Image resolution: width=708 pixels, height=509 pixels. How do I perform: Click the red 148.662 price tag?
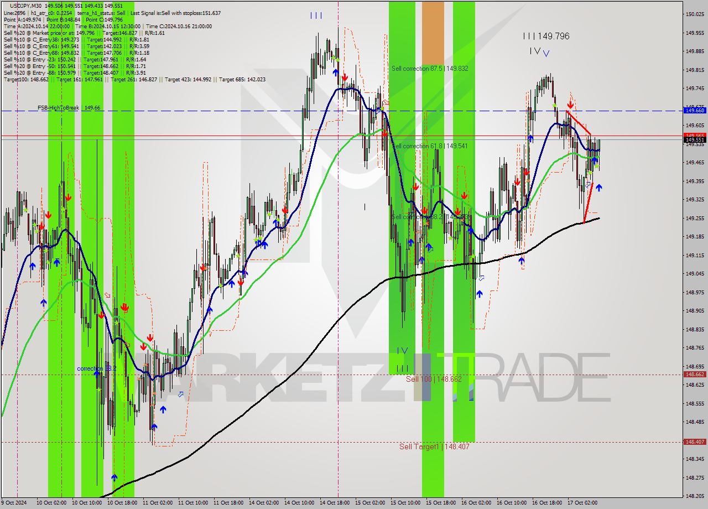[695, 375]
